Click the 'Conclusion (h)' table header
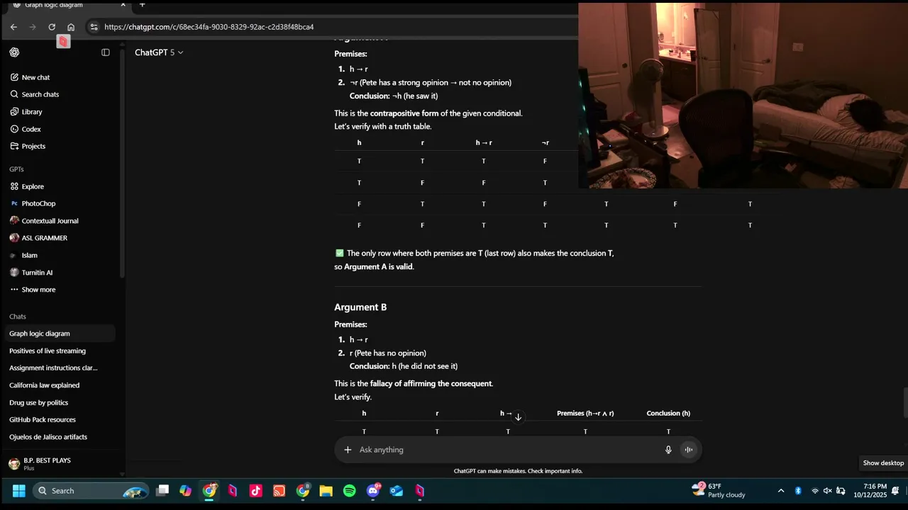 coord(668,414)
